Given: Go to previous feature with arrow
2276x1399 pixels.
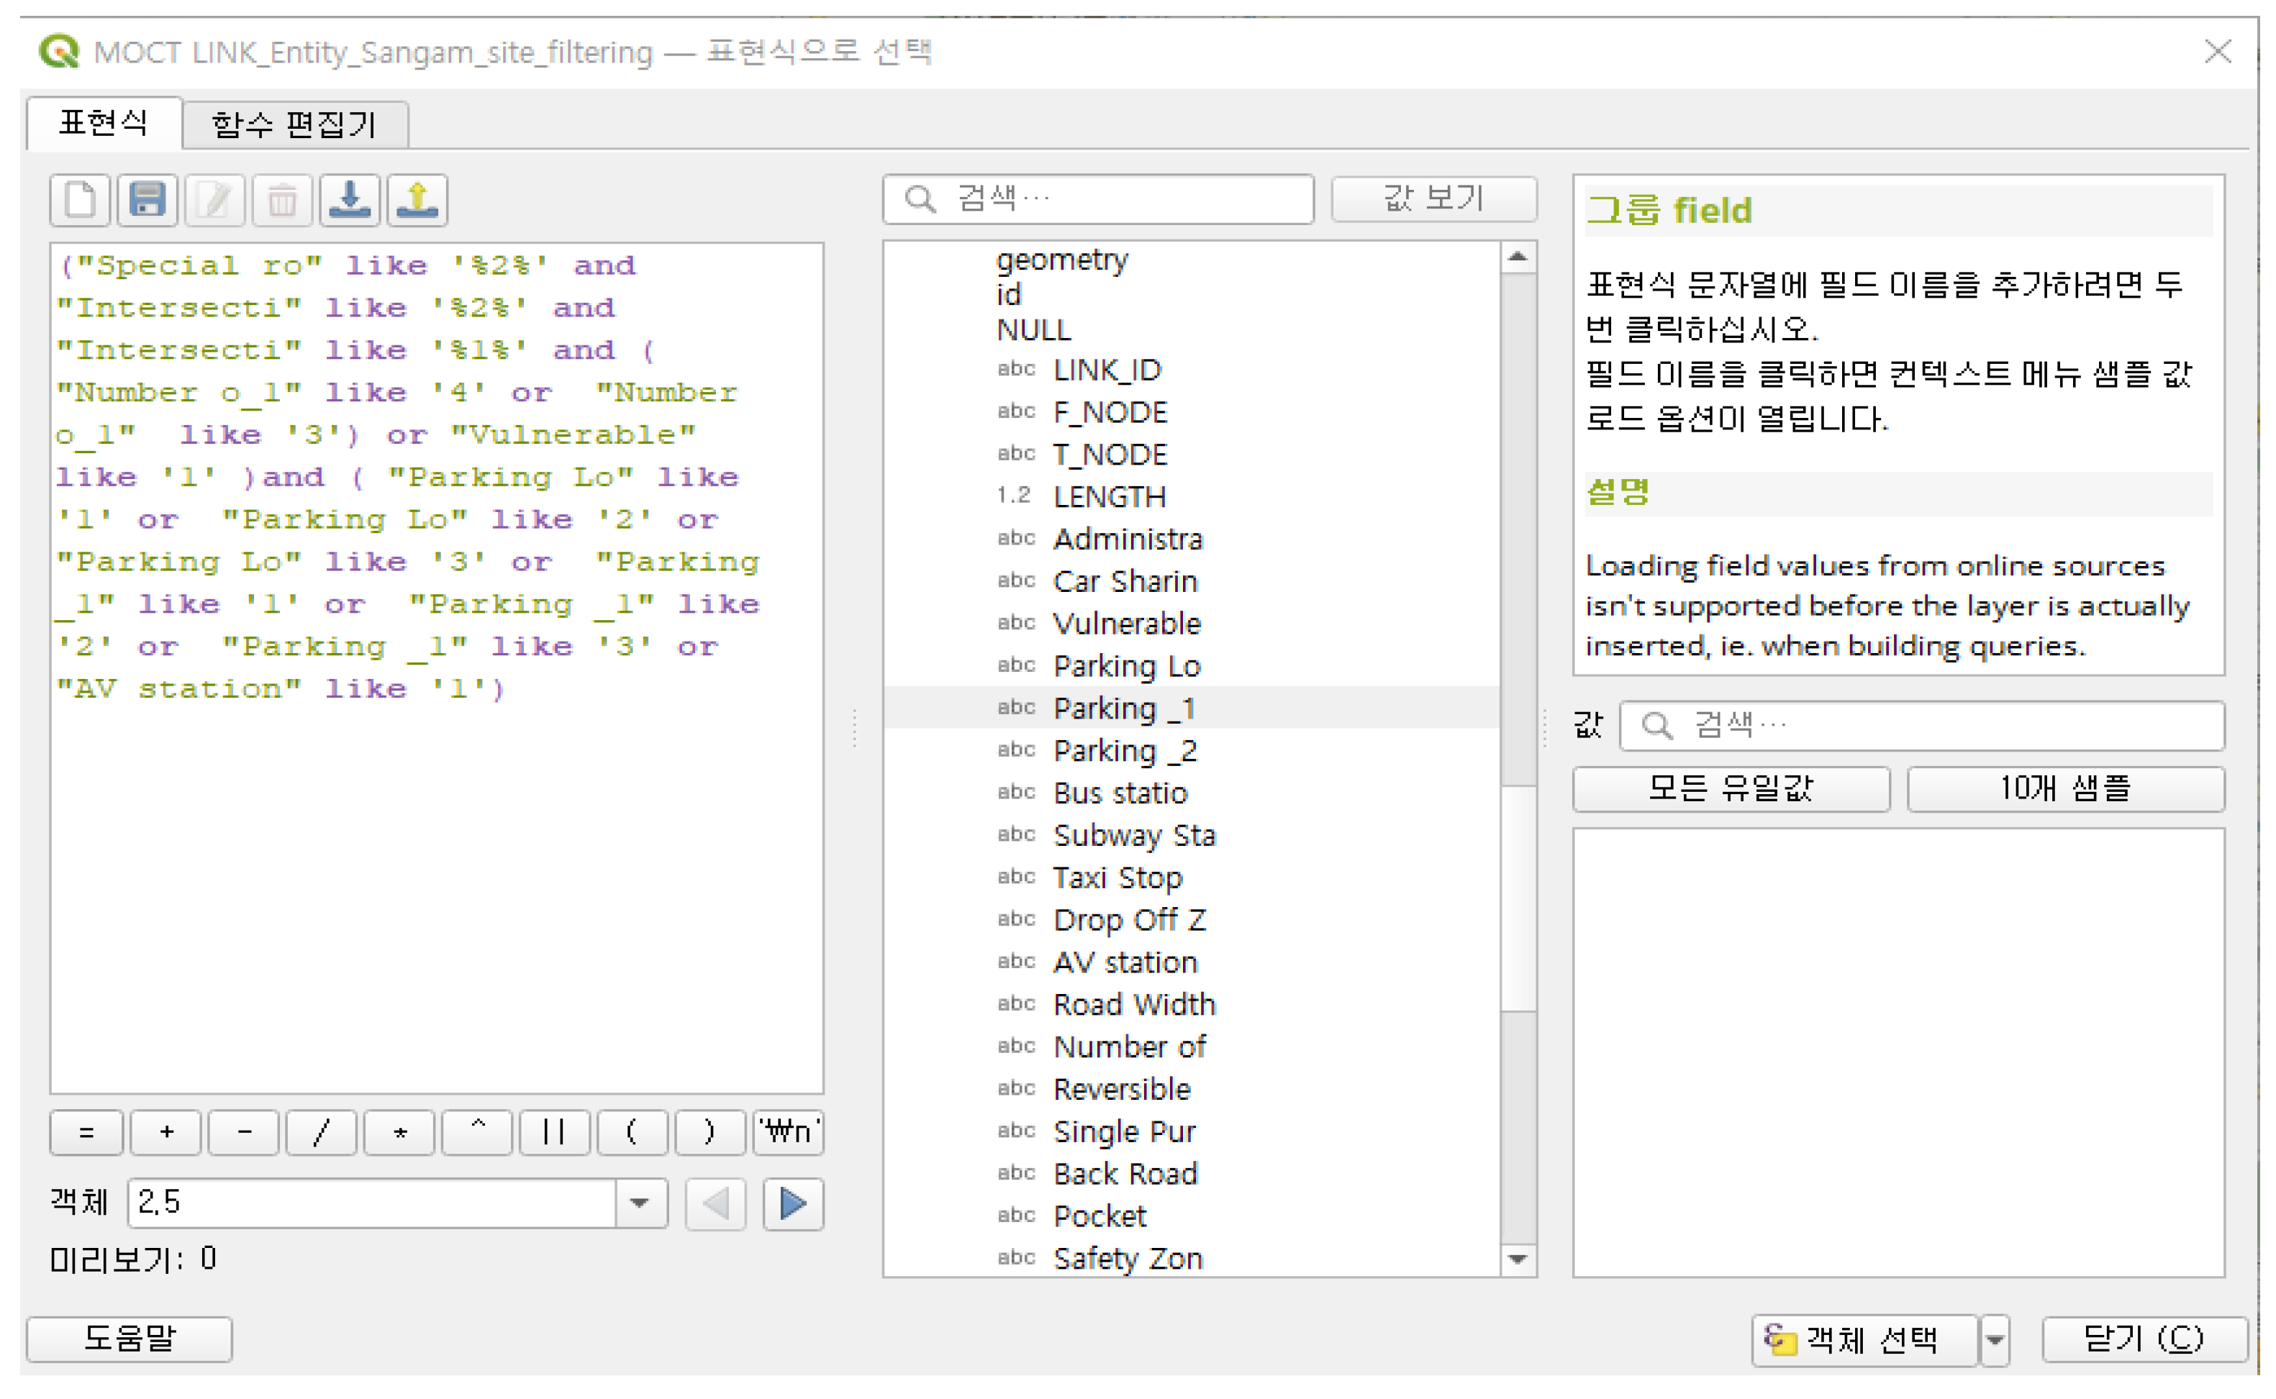Looking at the screenshot, I should click(x=715, y=1204).
